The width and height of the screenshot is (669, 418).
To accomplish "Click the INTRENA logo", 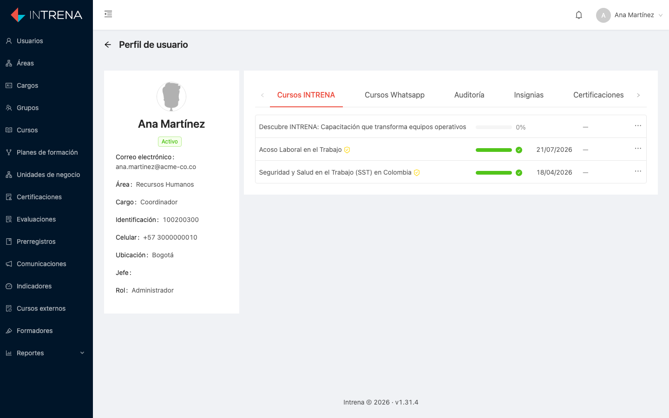I will point(46,15).
